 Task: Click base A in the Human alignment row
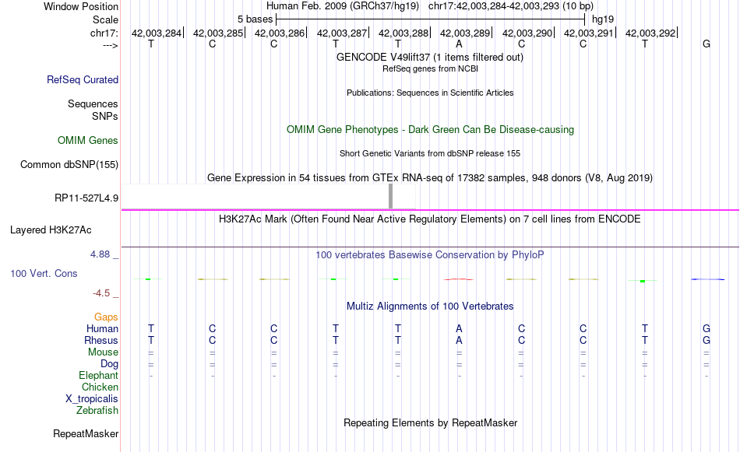click(460, 328)
